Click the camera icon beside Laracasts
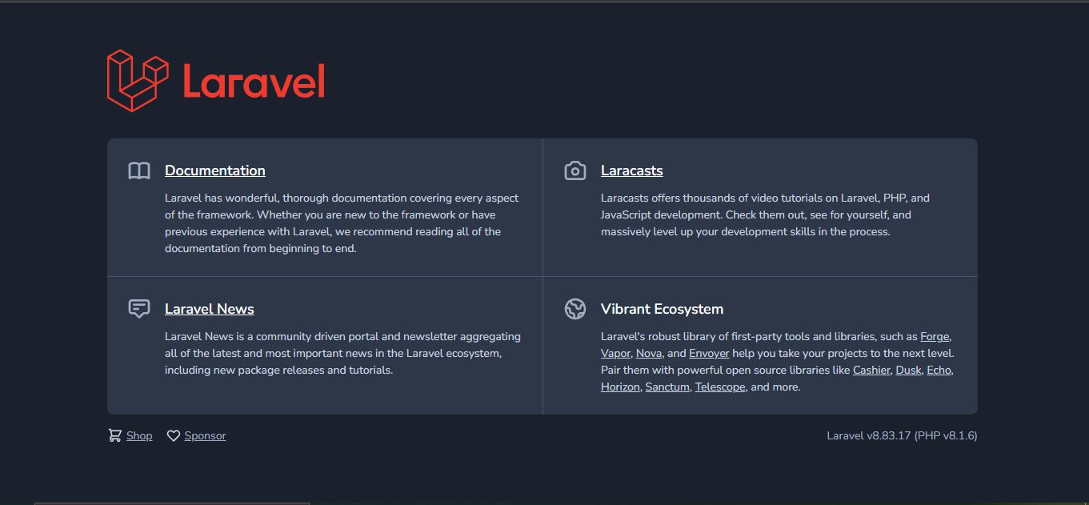This screenshot has height=505, width=1089. pyautogui.click(x=575, y=170)
